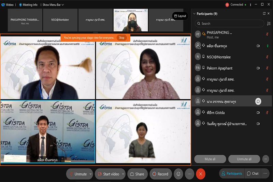
Task: Toggle Start video camera button
Action: click(108, 174)
